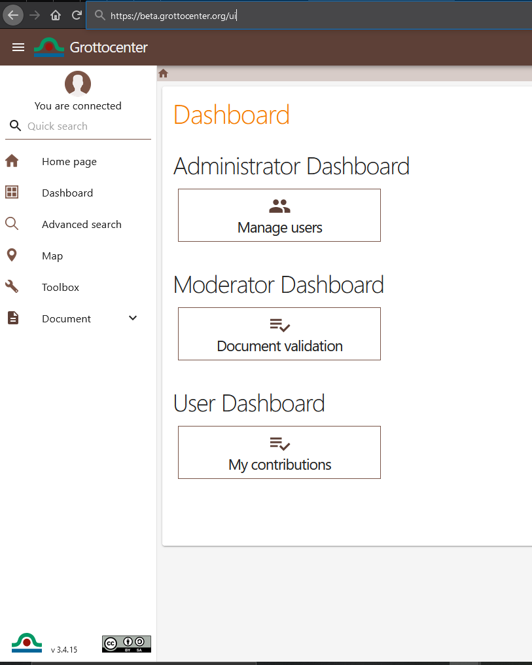Select the Toolbox wrench icon
Screen dimensions: 532x665
click(11, 286)
